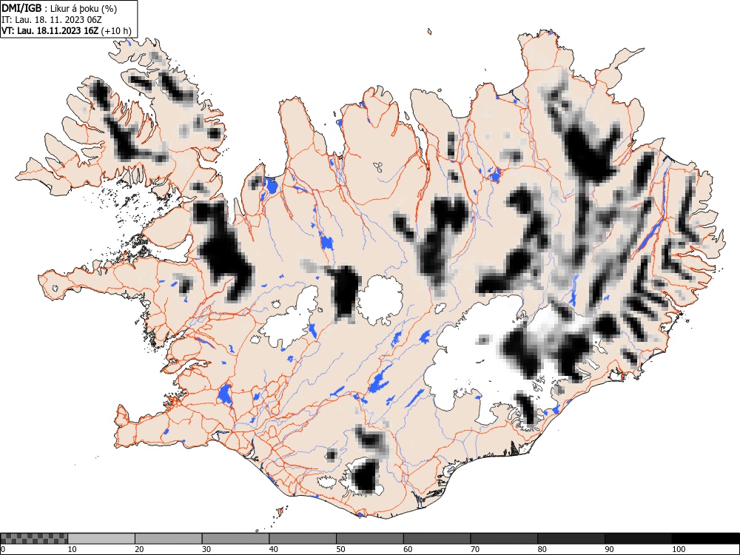Click the legend label '50'

[340, 549]
